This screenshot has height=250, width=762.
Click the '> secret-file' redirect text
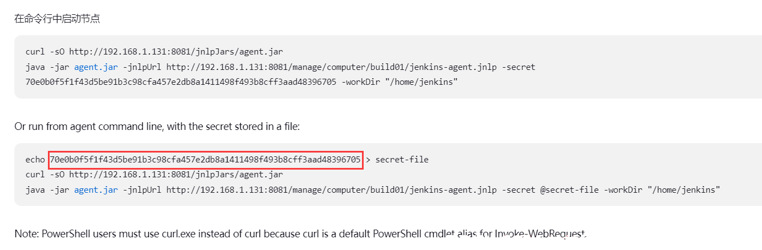(397, 160)
